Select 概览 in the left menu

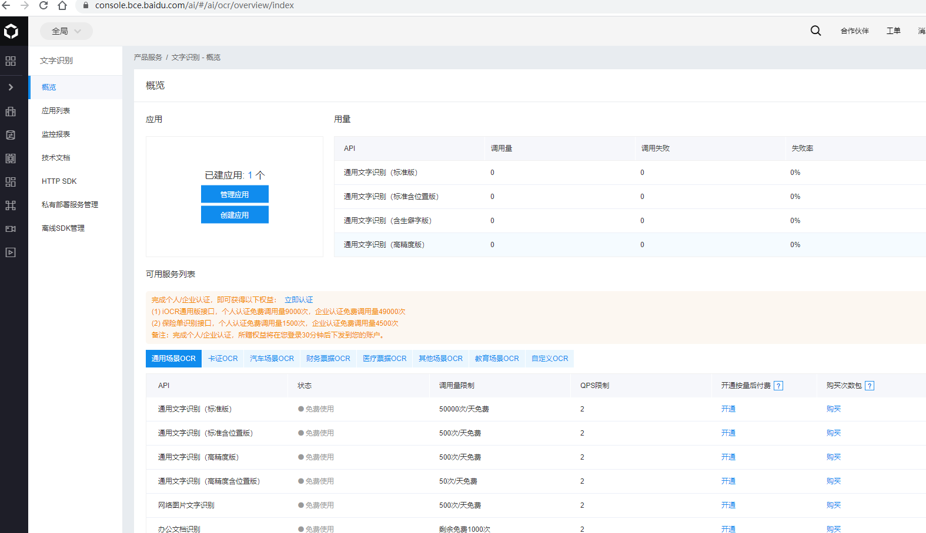75,87
